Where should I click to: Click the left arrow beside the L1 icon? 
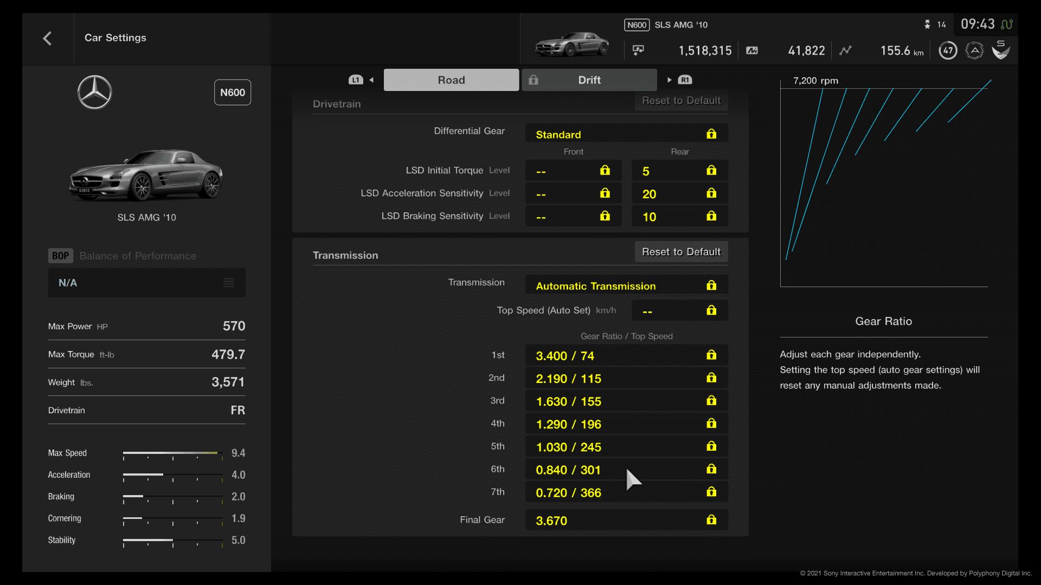371,80
